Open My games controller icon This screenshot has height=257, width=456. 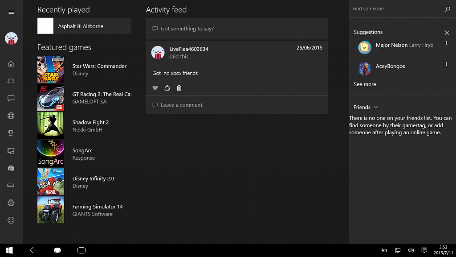11,81
